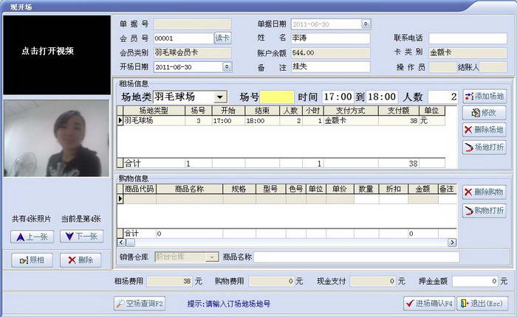Click the door icon on 退出
The image size is (517, 317).
[465, 303]
